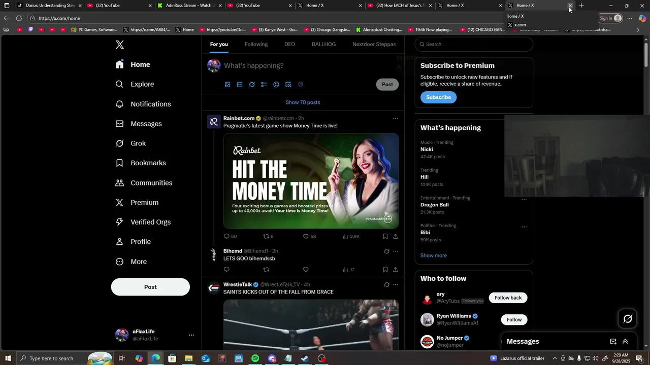Switch to the BALLHOG tab
The width and height of the screenshot is (650, 365).
(323, 44)
